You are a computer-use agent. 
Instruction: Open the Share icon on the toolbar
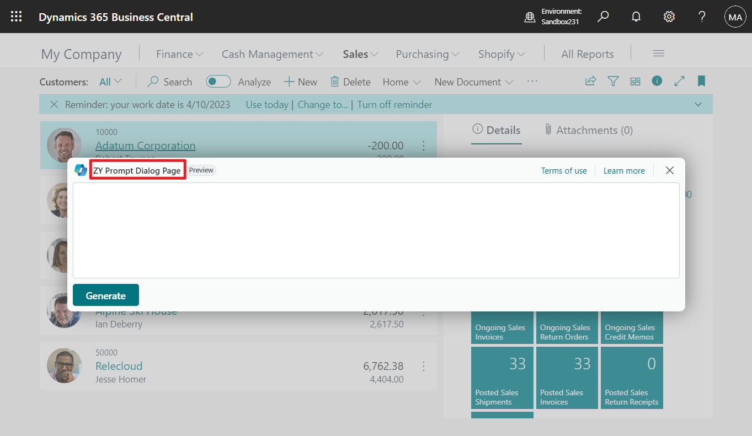(590, 81)
